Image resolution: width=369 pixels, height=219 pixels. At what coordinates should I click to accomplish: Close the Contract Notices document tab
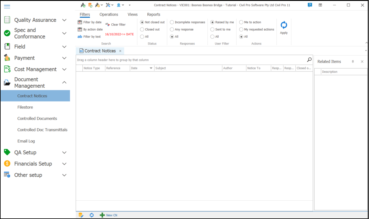(120, 51)
